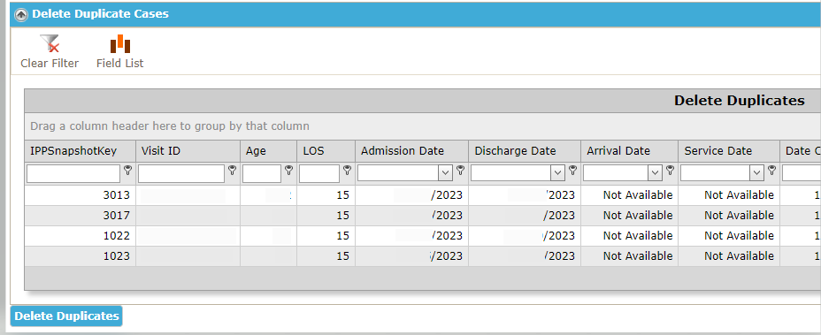This screenshot has height=335, width=821.
Task: Collapse the Delete Duplicate Cases panel
Action: point(21,15)
